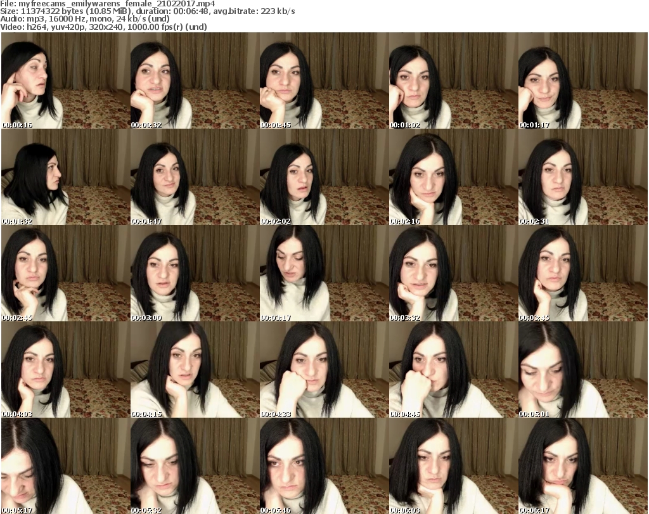Click the thumbnail stamped 00:04:15
The width and height of the screenshot is (649, 514).
click(x=195, y=369)
